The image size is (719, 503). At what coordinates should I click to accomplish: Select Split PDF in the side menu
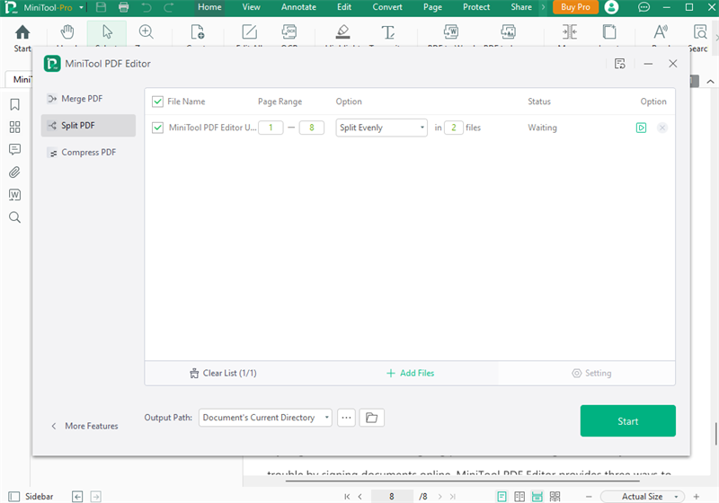tap(88, 126)
